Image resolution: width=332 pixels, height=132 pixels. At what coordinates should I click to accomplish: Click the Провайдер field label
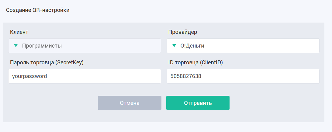(x=182, y=32)
